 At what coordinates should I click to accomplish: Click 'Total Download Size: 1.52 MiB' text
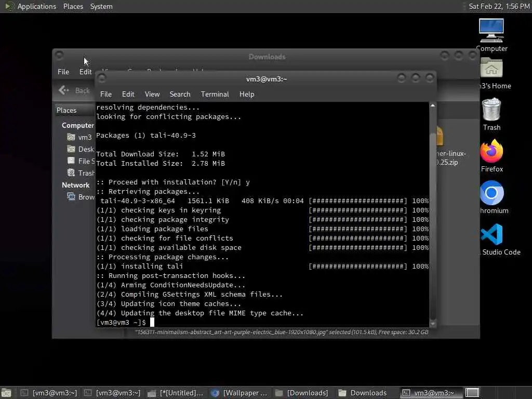[x=161, y=154]
